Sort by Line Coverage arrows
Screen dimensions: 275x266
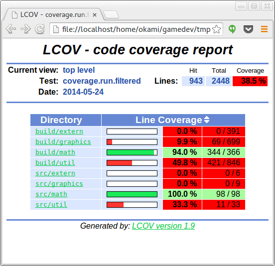click(x=207, y=120)
